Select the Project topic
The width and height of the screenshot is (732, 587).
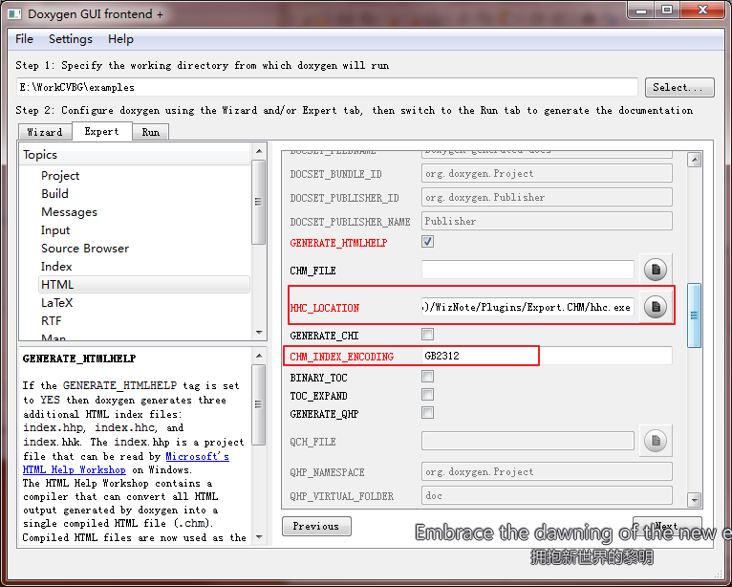coord(60,176)
